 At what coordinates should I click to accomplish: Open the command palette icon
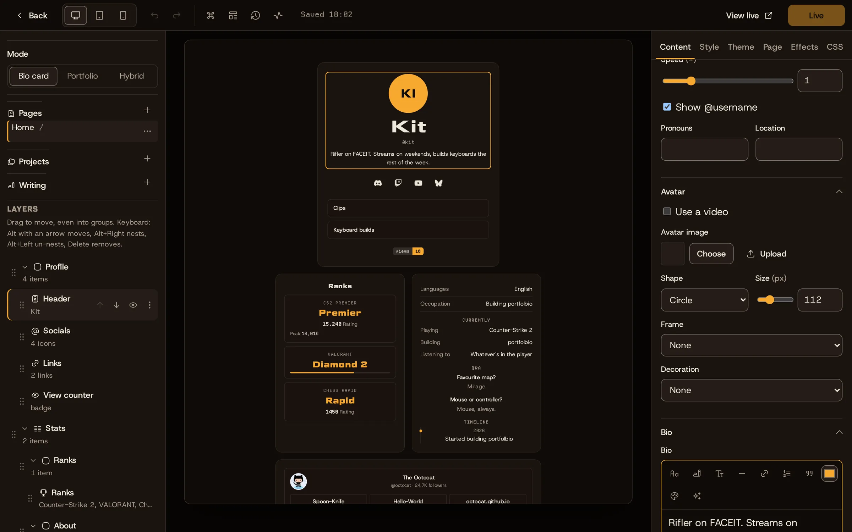(211, 15)
